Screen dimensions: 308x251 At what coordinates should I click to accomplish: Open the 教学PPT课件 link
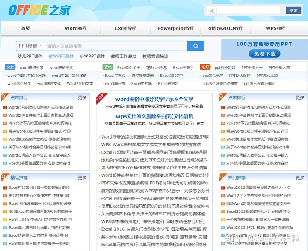(61, 57)
